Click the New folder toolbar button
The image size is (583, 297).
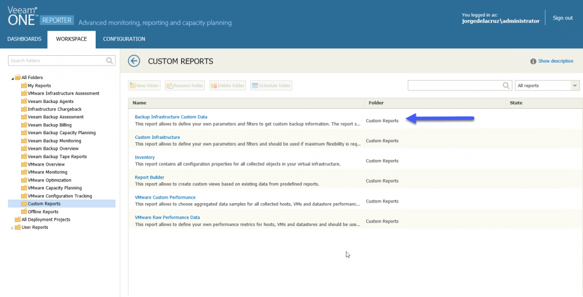click(x=144, y=85)
